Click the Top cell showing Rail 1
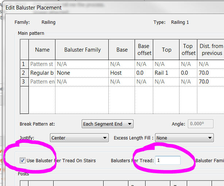Screen dimensions: 224x186 [166, 73]
